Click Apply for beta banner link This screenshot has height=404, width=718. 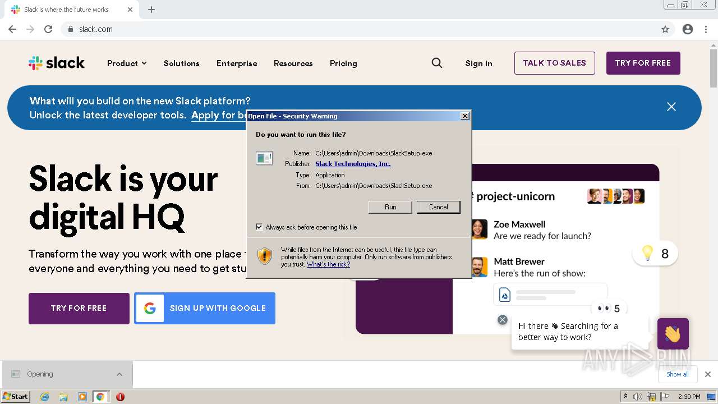(x=219, y=115)
